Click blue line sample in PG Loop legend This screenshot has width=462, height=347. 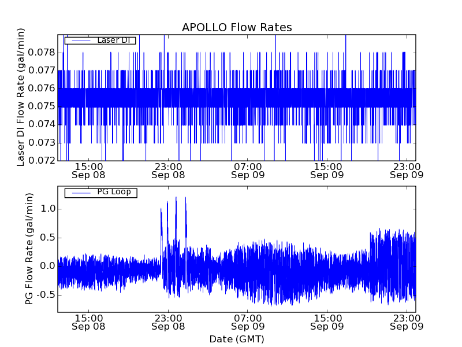tap(78, 193)
